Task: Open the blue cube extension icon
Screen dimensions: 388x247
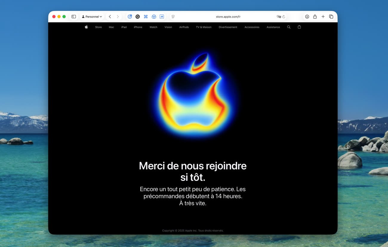Action: tap(154, 17)
